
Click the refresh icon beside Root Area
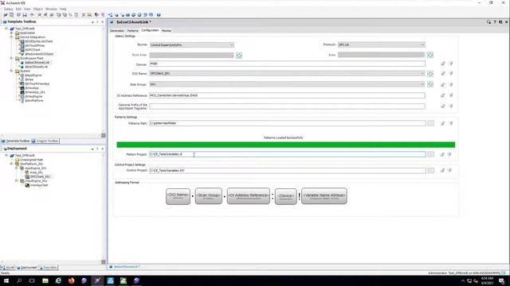pyautogui.click(x=239, y=56)
